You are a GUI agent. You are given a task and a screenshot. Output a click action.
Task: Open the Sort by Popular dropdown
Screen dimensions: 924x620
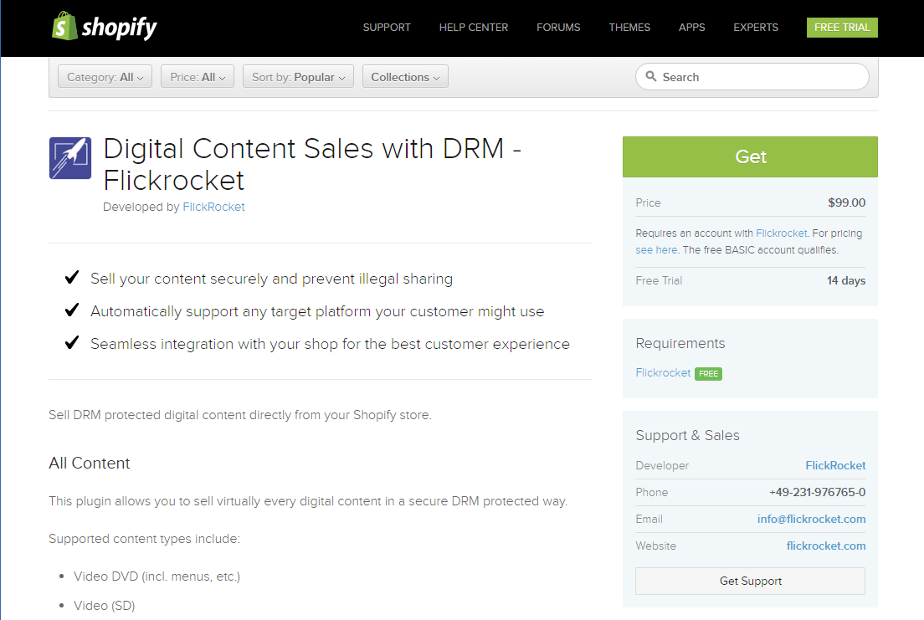298,77
